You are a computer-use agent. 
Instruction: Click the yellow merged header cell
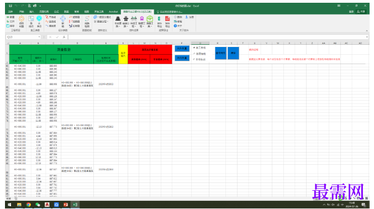(x=123, y=54)
